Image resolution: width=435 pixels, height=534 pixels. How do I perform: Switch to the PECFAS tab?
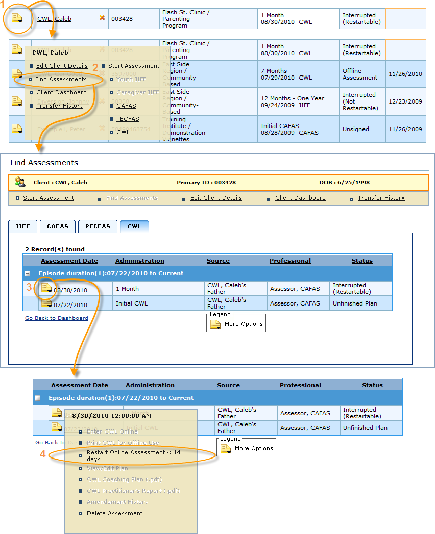tap(98, 226)
